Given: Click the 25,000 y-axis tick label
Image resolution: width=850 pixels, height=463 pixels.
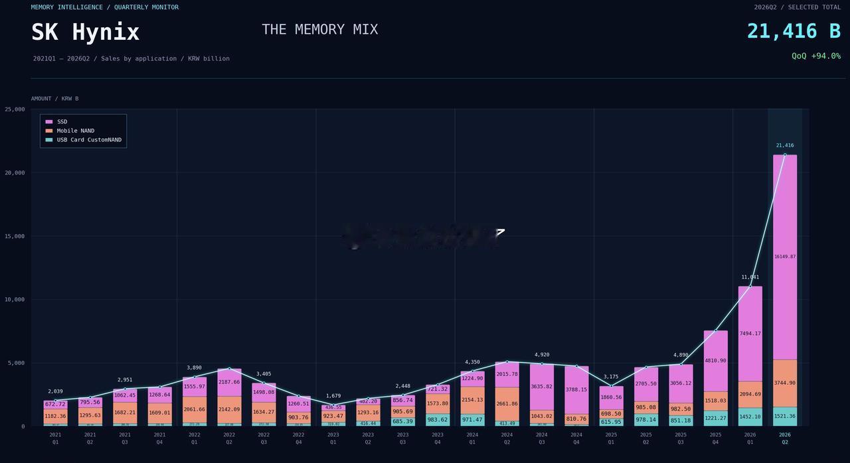Looking at the screenshot, I should click(15, 109).
